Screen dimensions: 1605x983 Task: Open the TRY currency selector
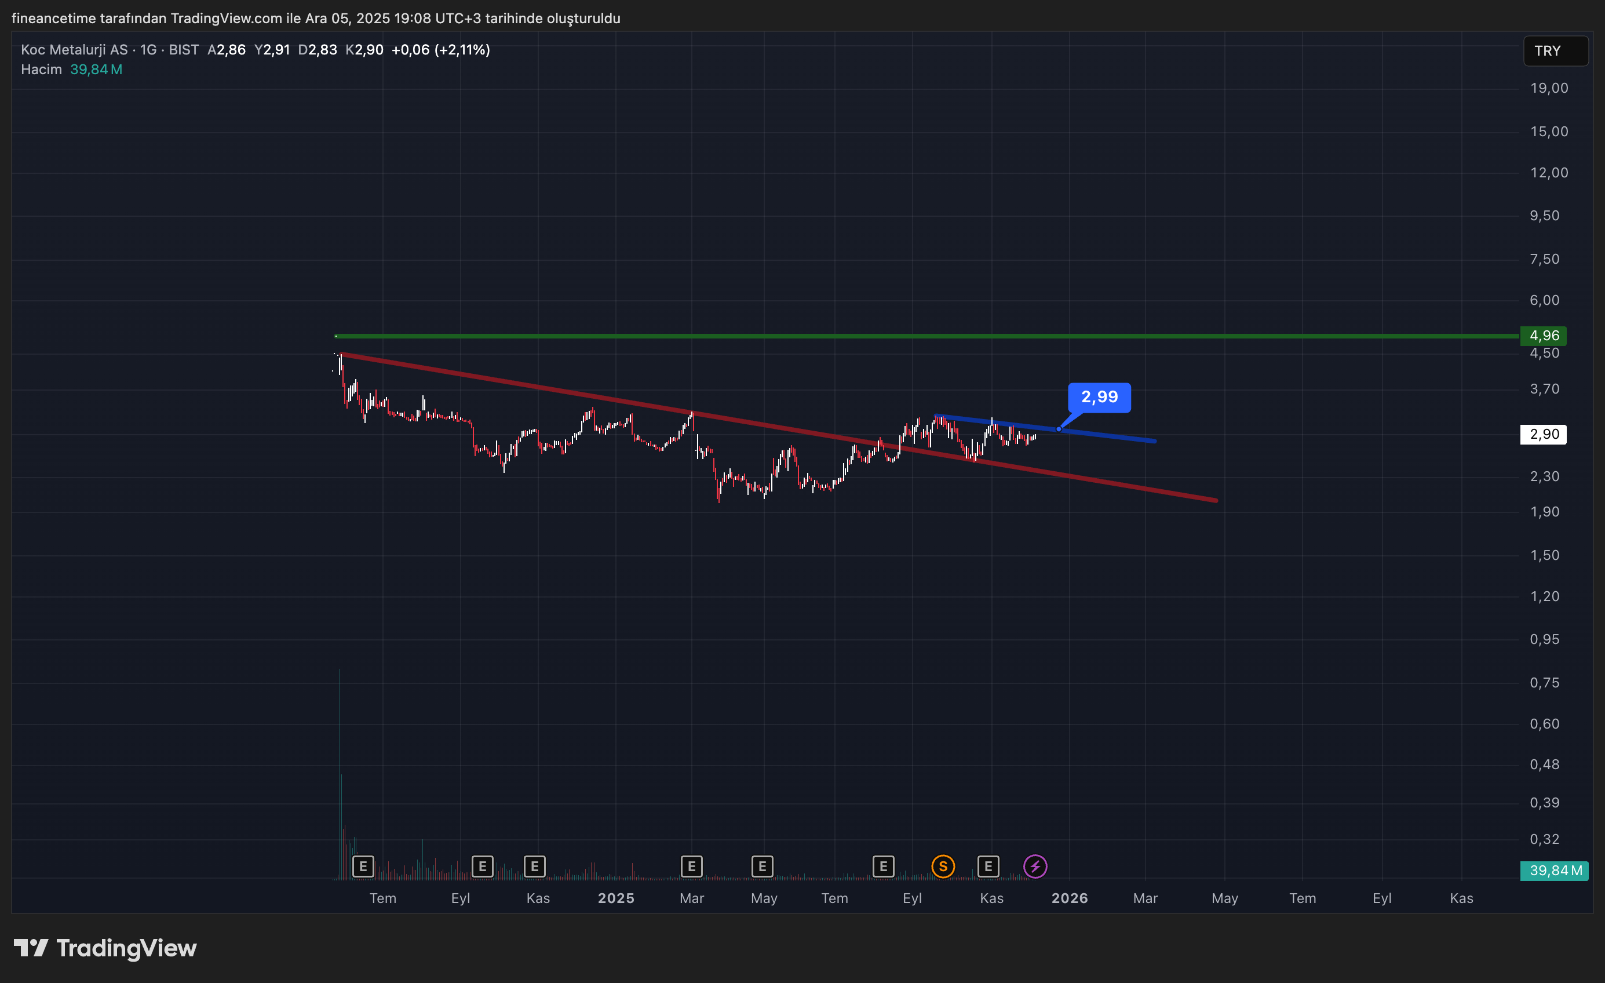tap(1555, 51)
